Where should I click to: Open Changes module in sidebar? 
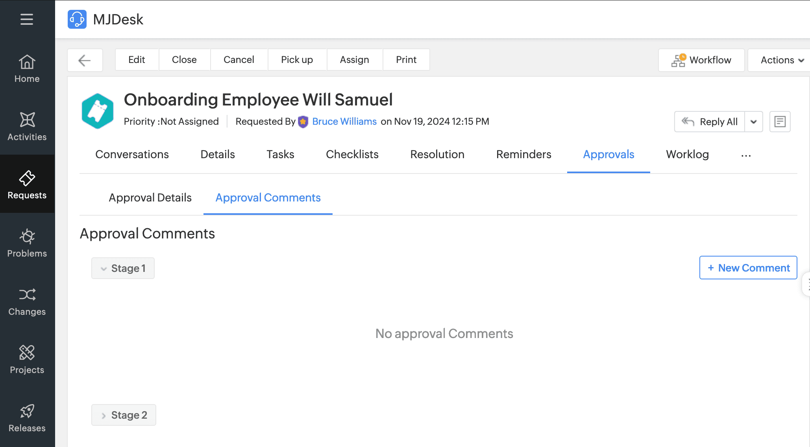pyautogui.click(x=27, y=301)
